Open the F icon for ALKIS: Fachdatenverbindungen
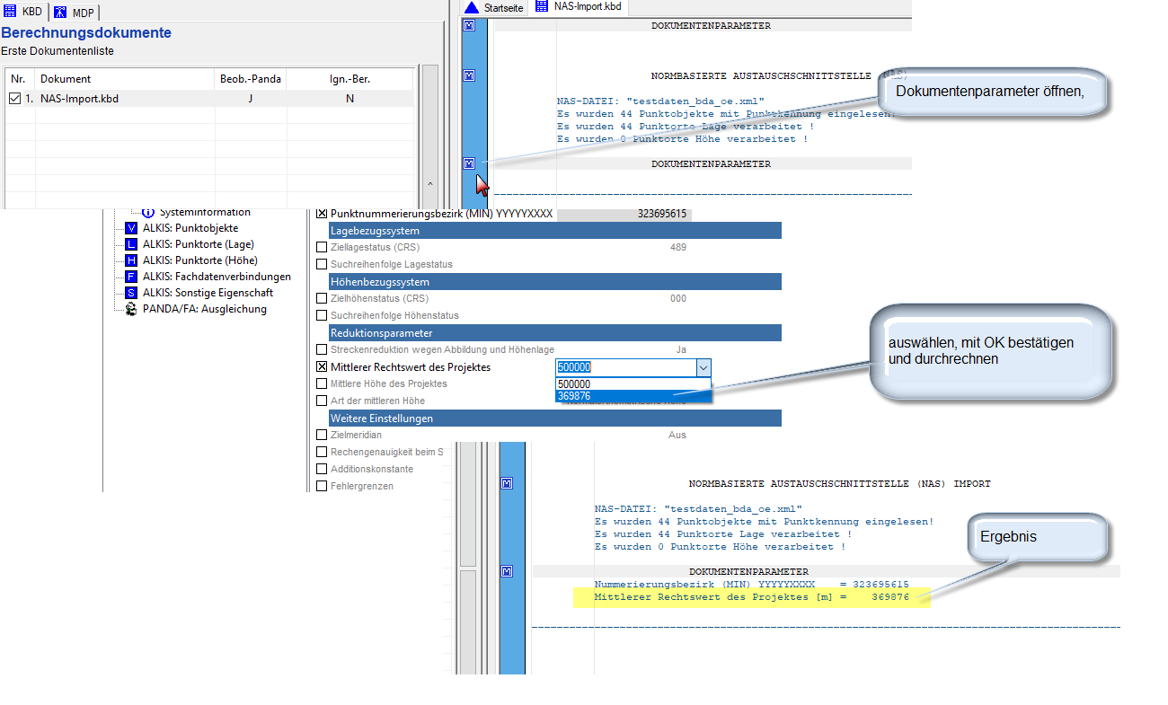Image resolution: width=1168 pixels, height=705 pixels. click(x=131, y=277)
